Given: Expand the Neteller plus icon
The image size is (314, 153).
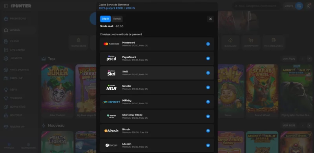Looking at the screenshot, I should (x=208, y=87).
